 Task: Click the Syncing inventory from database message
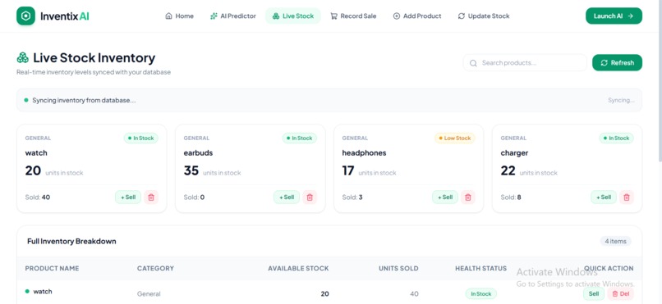point(84,100)
